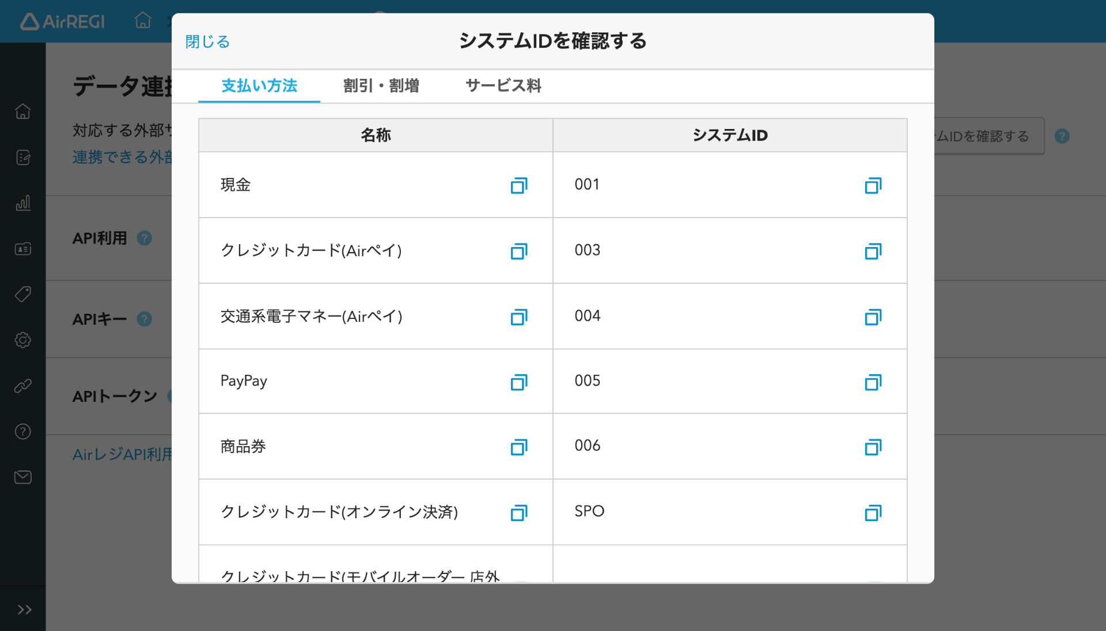Image resolution: width=1106 pixels, height=631 pixels.
Task: Copy クレジットカード(Airペイ) name
Action: 519,251
